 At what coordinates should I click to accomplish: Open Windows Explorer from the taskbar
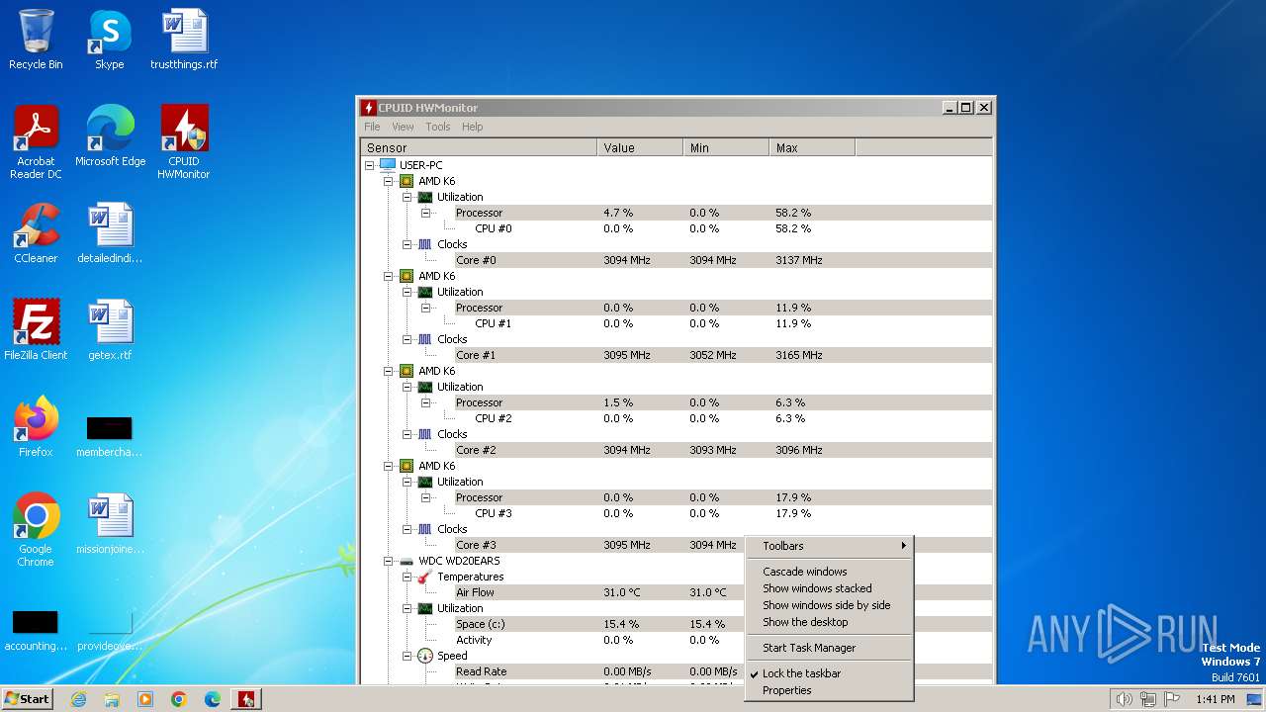tap(112, 699)
